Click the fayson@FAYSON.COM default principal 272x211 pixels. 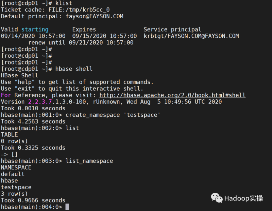[x=95, y=16]
